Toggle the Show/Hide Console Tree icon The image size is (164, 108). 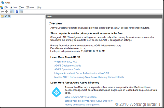click(12, 12)
